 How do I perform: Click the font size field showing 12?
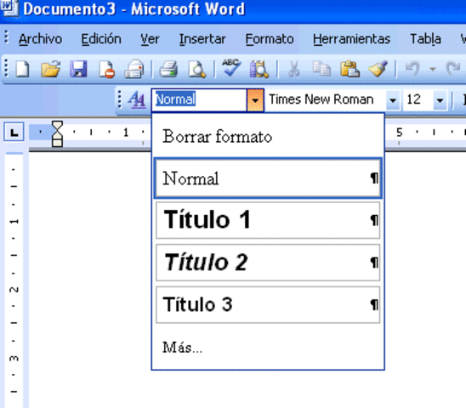418,99
